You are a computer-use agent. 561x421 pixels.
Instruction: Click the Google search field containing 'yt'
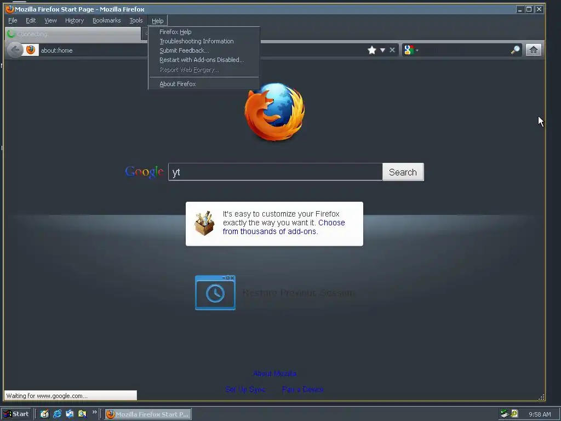click(x=276, y=172)
